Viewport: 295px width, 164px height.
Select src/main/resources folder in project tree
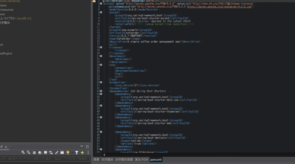6,10
